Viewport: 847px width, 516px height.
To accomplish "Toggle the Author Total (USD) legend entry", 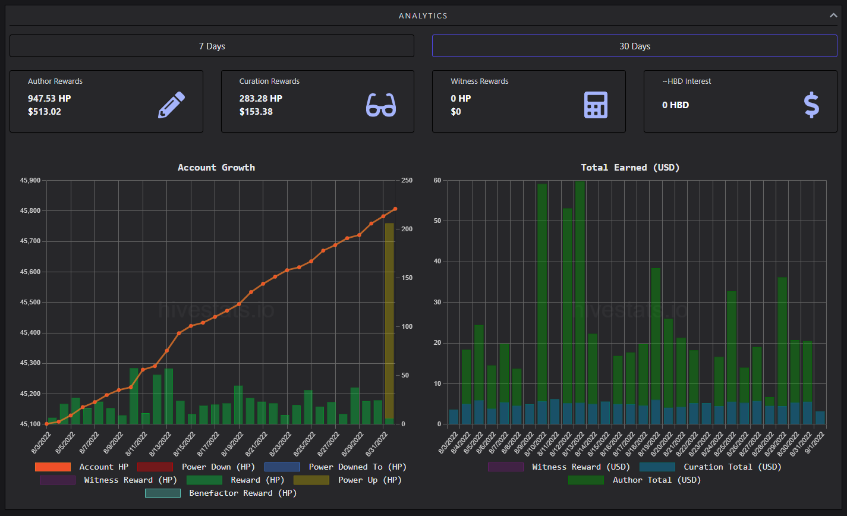I will click(x=635, y=480).
